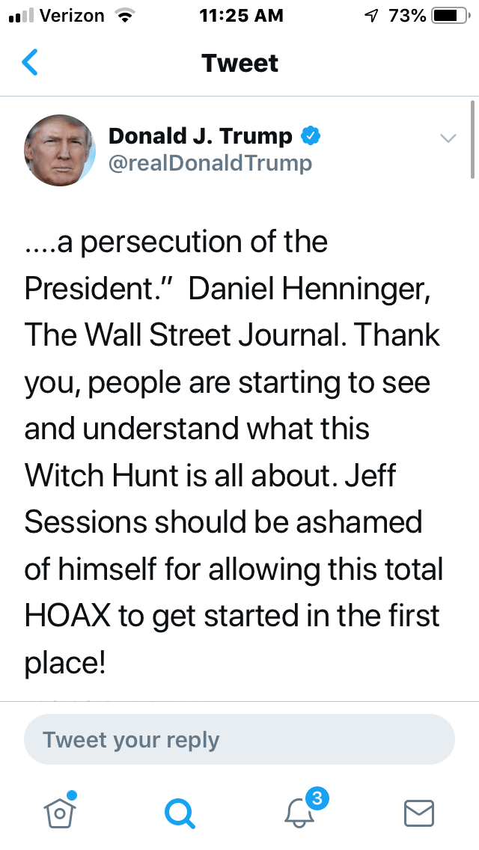This screenshot has width=479, height=850.
Task: Click the scrollbar on the right edge
Action: tap(473, 140)
